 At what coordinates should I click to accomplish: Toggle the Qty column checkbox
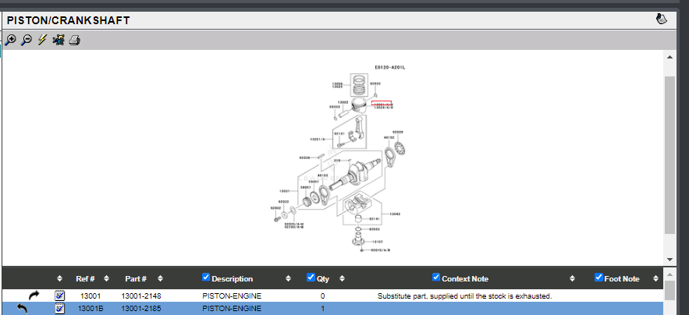311,278
